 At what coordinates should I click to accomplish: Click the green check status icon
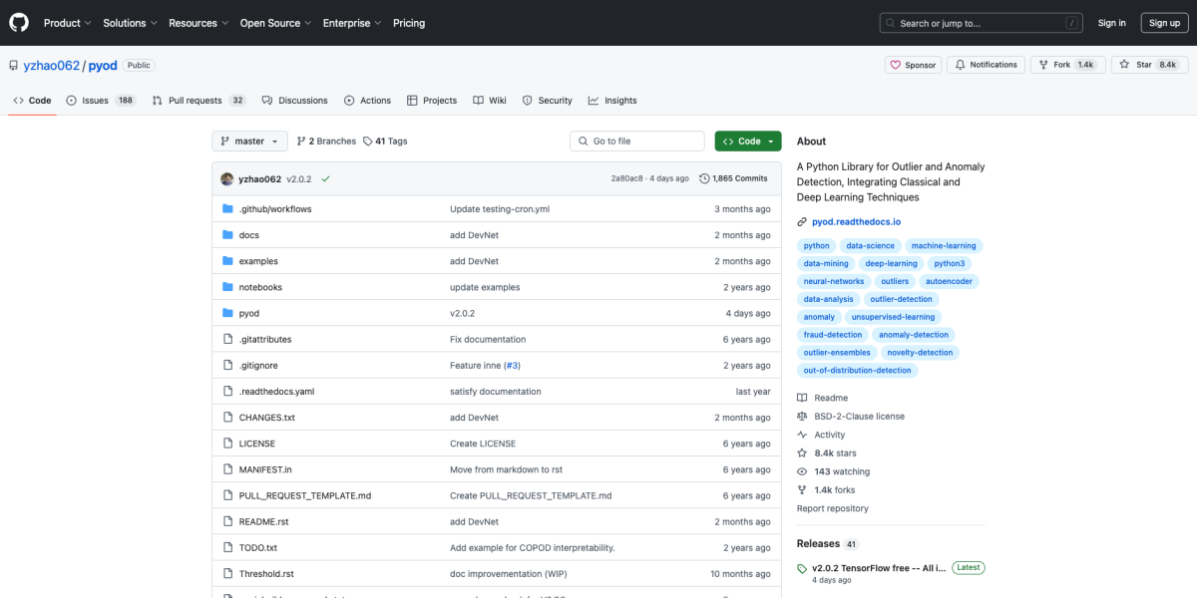coord(325,178)
